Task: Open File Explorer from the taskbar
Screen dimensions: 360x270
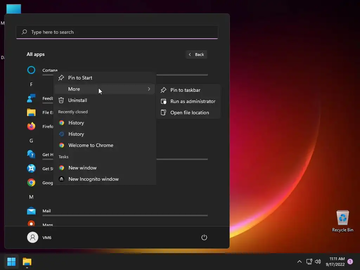Action: pyautogui.click(x=27, y=262)
